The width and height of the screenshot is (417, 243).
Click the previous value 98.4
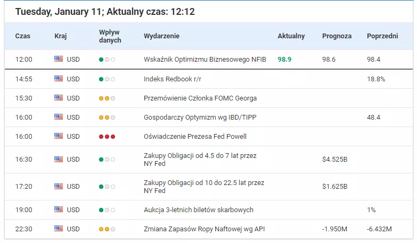(374, 59)
